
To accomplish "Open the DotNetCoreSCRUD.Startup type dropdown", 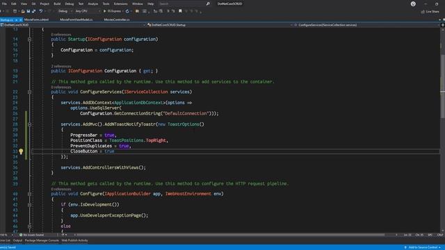I will 220,25.
